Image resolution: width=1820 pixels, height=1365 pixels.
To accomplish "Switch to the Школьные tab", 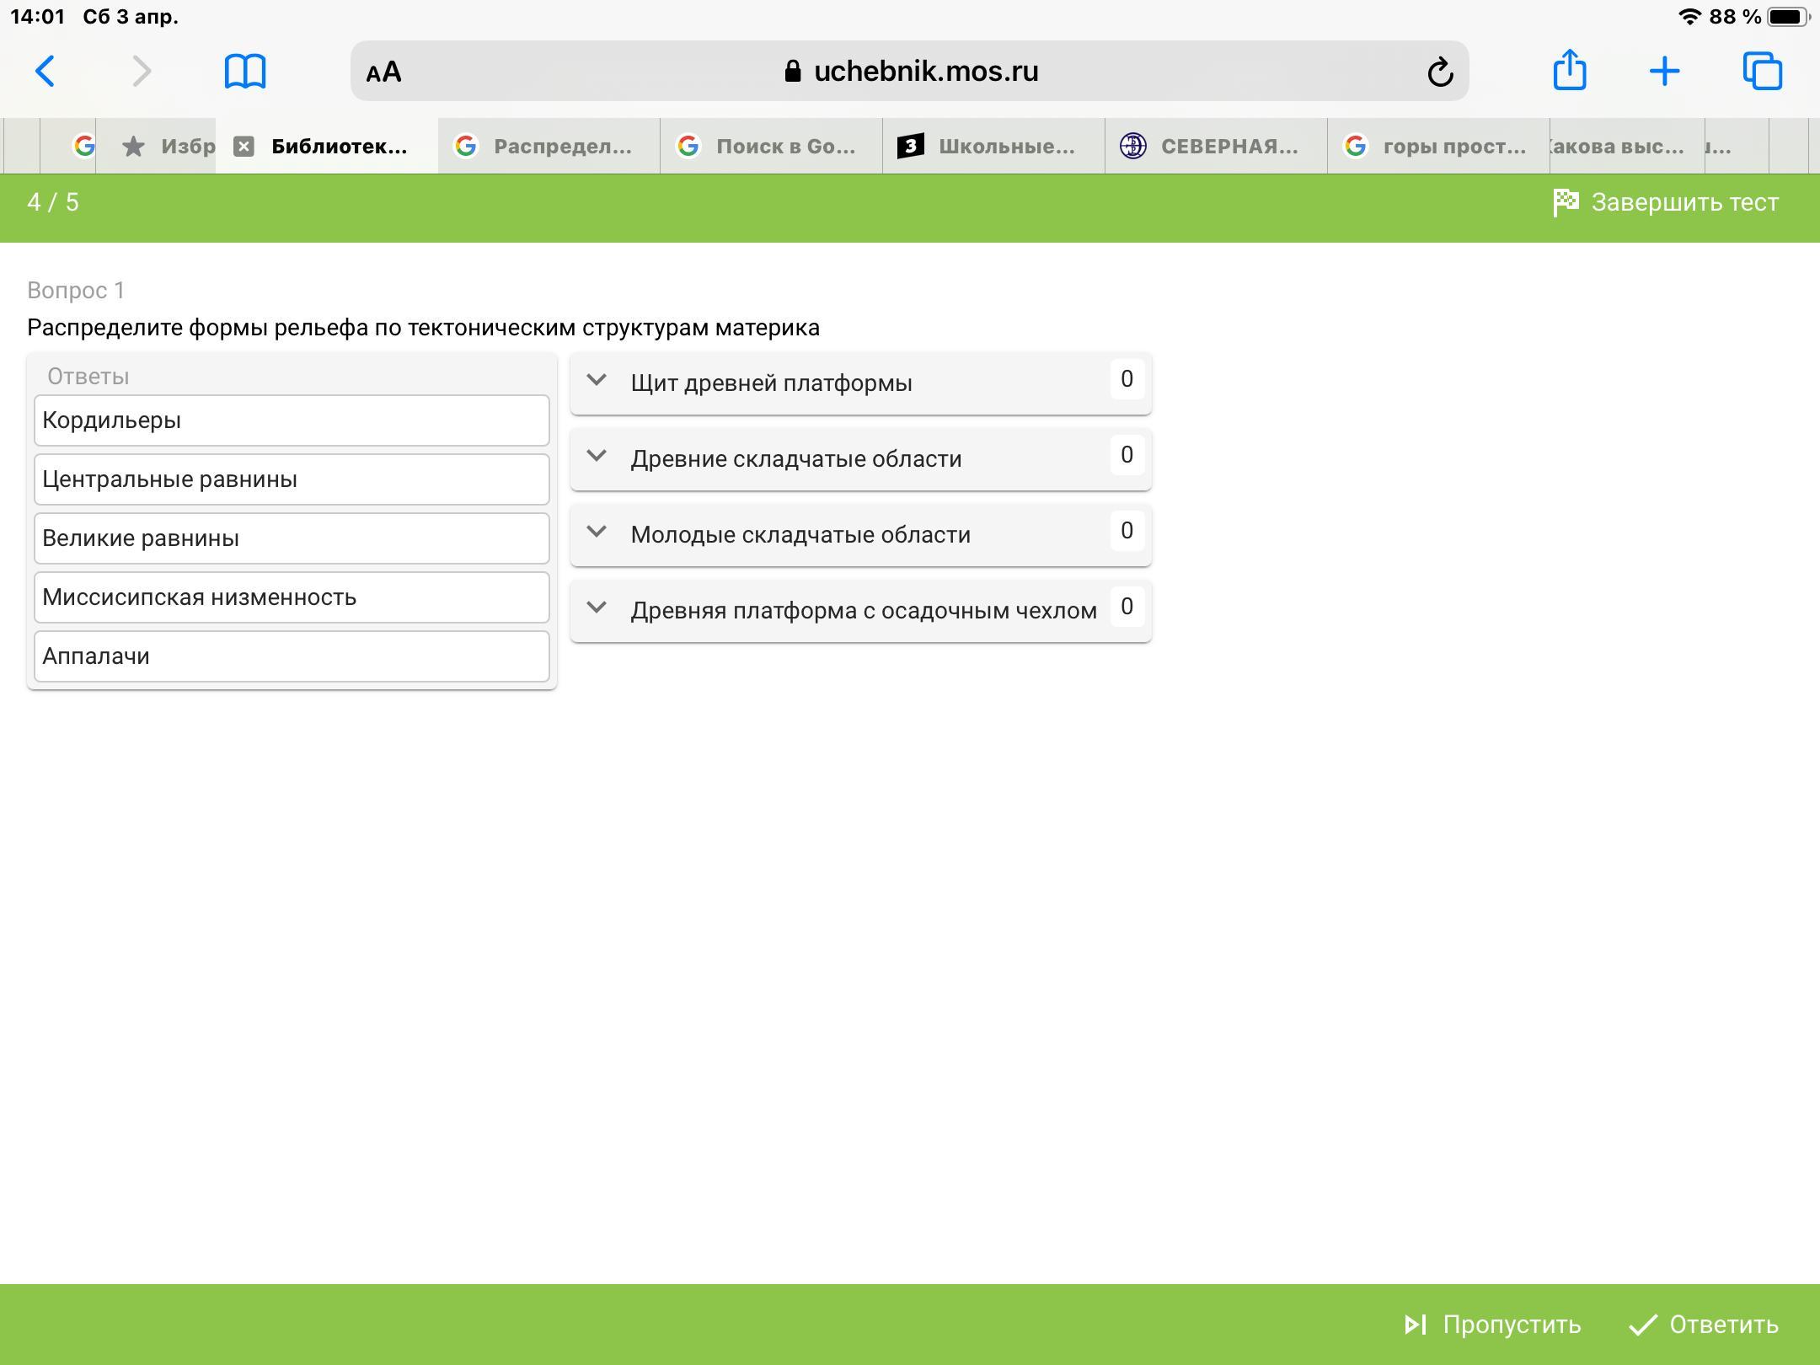I will coord(993,147).
